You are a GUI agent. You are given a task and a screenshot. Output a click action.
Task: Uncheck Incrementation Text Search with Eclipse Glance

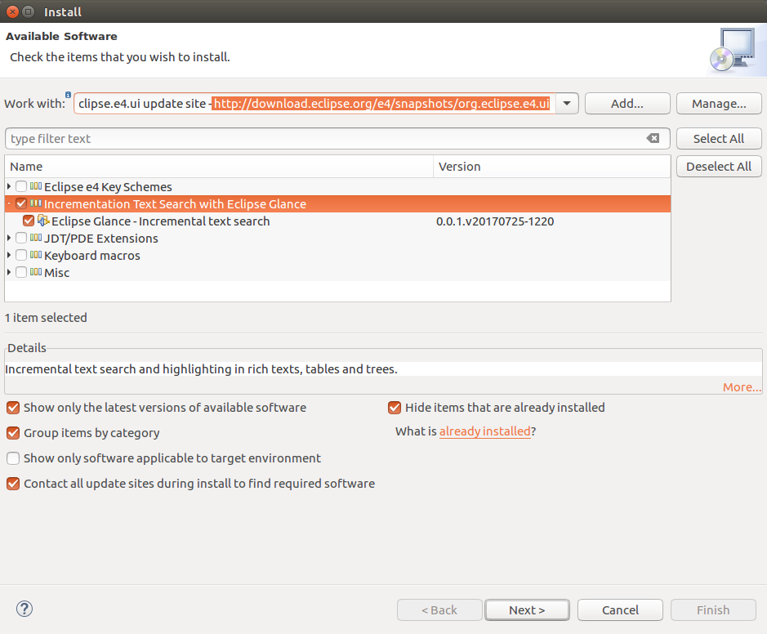(21, 203)
